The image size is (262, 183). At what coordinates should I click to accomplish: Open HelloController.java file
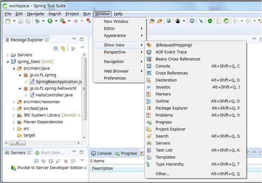[54, 95]
